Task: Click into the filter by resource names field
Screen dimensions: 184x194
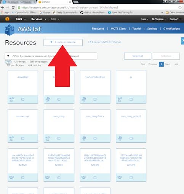Action: pos(51,56)
